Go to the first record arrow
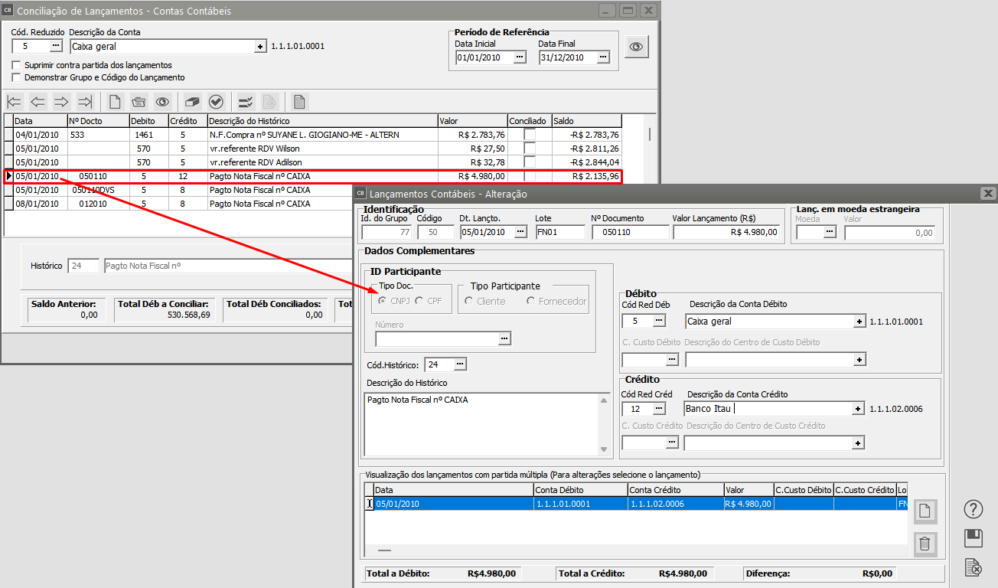998x588 pixels. pyautogui.click(x=15, y=102)
